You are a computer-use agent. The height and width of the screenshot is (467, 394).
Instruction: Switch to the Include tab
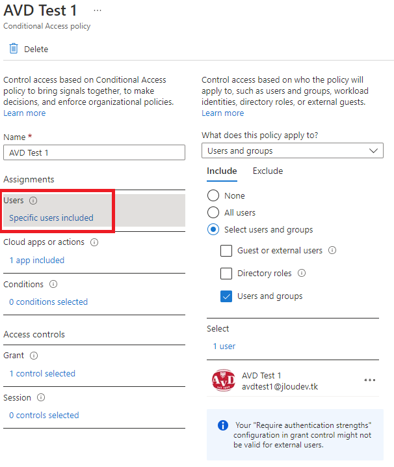tap(222, 171)
